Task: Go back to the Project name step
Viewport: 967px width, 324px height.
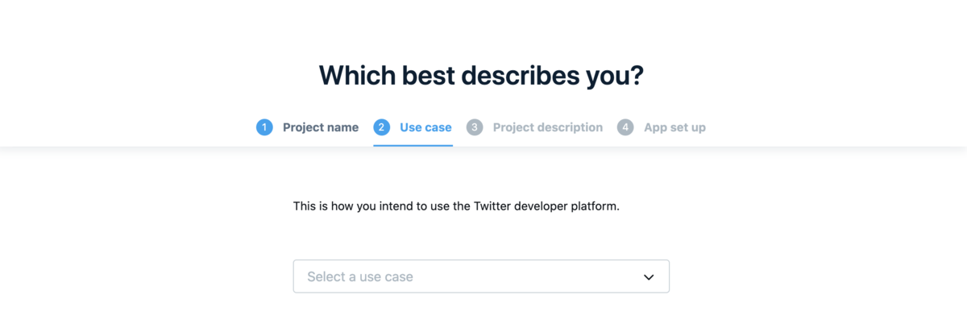Action: point(320,127)
